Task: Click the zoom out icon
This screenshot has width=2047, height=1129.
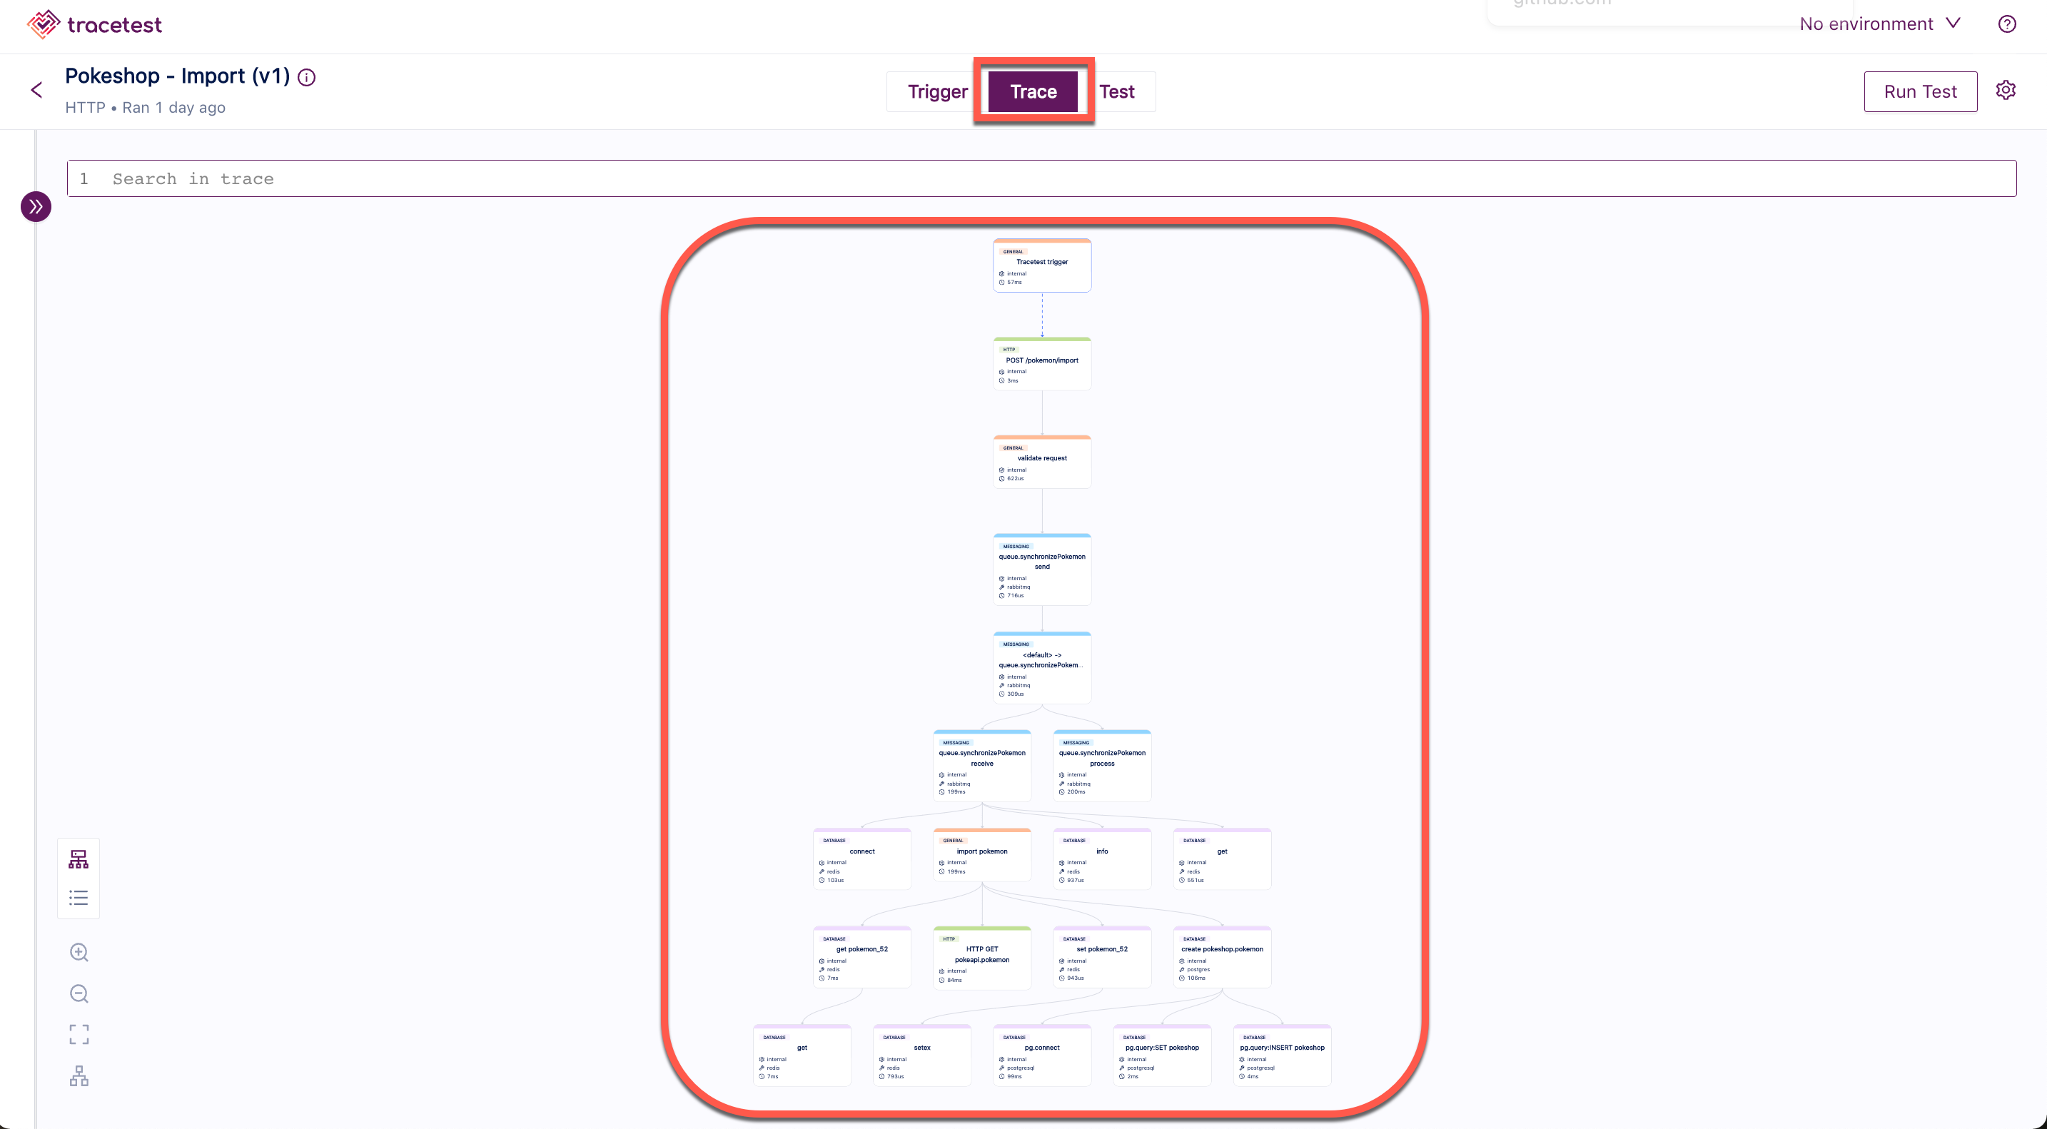Action: coord(78,991)
